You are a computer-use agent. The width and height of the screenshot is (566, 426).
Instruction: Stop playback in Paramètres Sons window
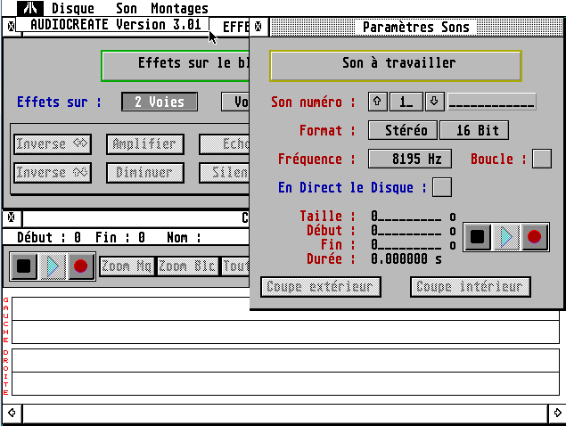point(477,237)
